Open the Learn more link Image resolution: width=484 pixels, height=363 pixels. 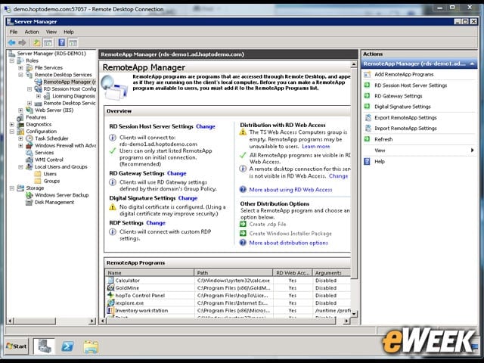point(316,146)
